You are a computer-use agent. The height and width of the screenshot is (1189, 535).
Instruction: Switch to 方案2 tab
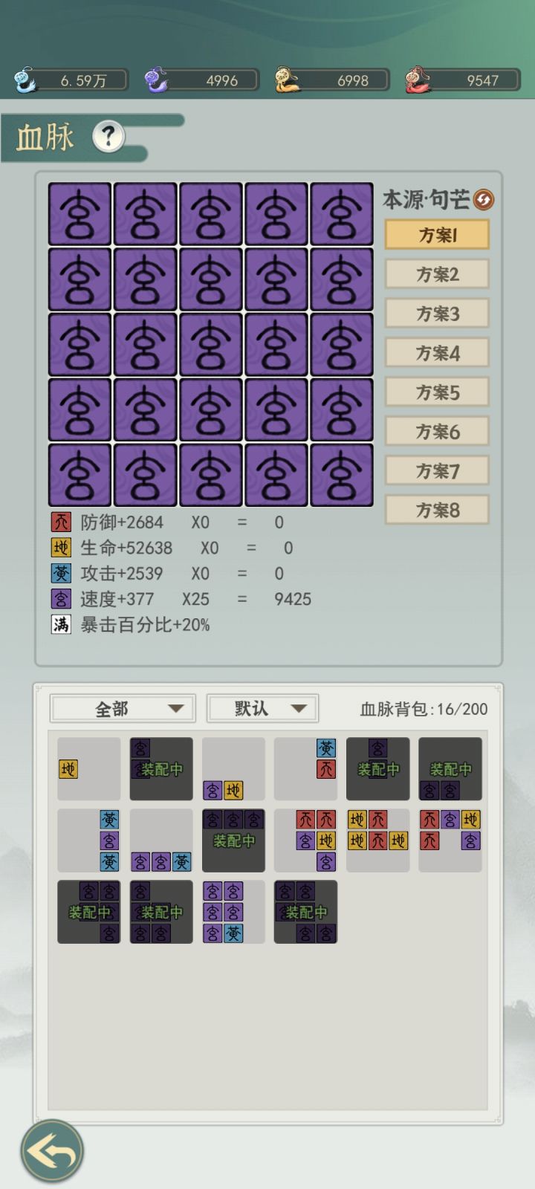pyautogui.click(x=437, y=274)
